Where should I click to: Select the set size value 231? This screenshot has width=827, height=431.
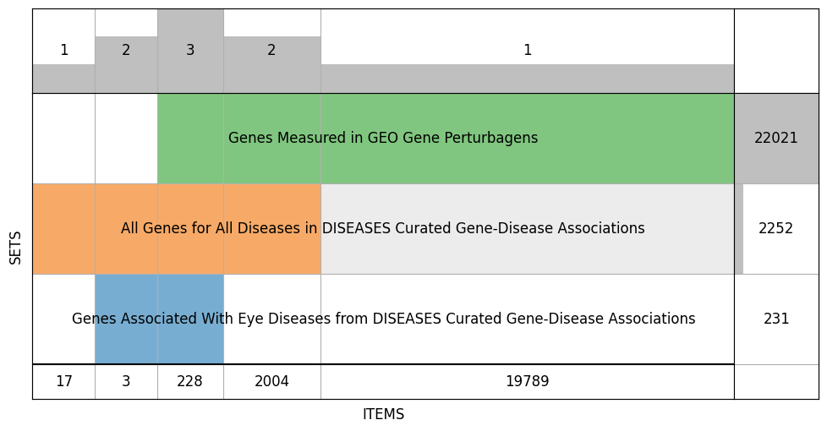(775, 319)
